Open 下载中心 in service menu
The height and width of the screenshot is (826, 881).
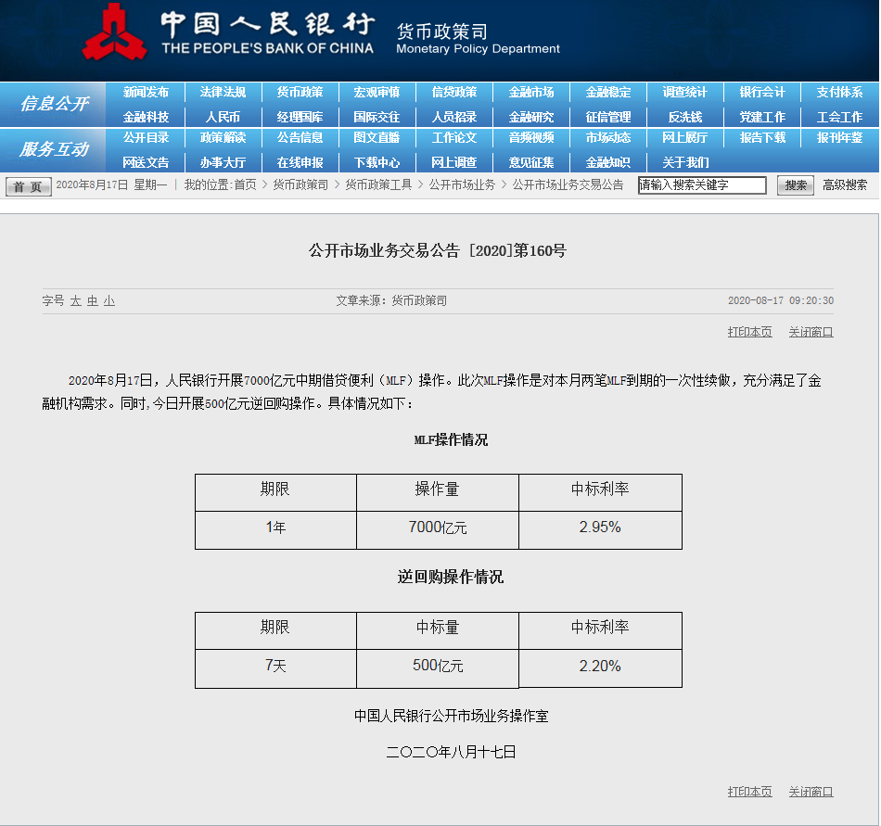[x=377, y=162]
